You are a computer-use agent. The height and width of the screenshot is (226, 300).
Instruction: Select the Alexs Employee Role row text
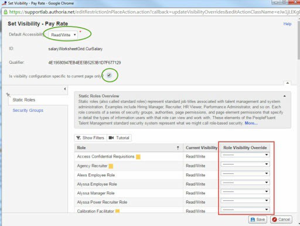tap(96, 175)
